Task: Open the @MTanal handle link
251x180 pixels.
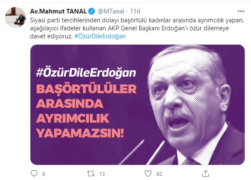Action: coord(111,11)
